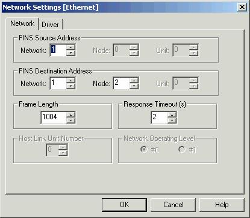Click the FINS Destination Node field

click(121, 83)
